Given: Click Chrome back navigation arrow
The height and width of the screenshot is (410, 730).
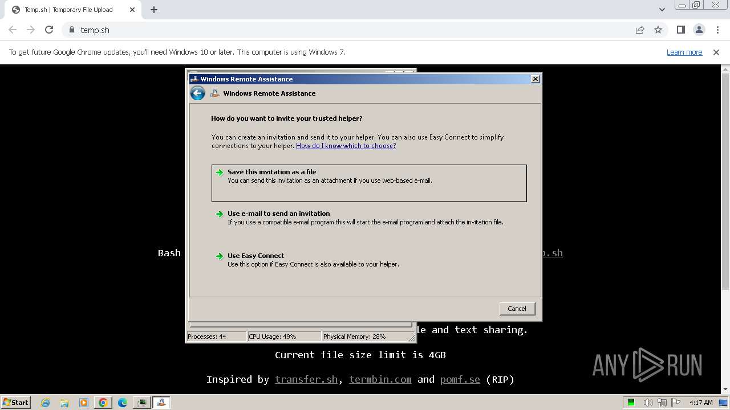Looking at the screenshot, I should coord(13,30).
